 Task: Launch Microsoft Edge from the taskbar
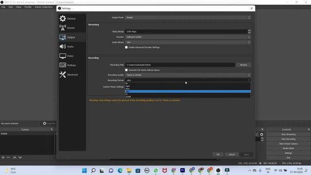(x=120, y=171)
